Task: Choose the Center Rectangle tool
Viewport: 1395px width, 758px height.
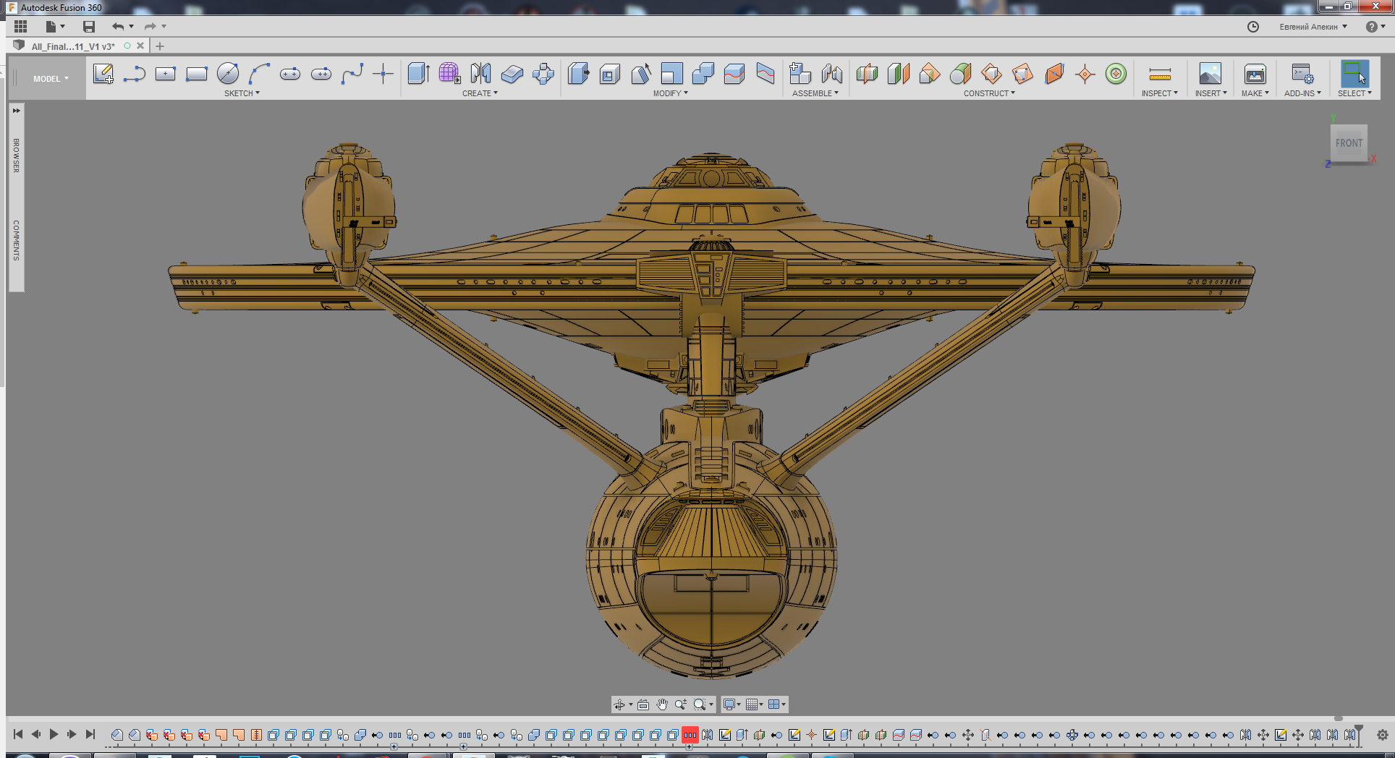Action: pyautogui.click(x=166, y=73)
